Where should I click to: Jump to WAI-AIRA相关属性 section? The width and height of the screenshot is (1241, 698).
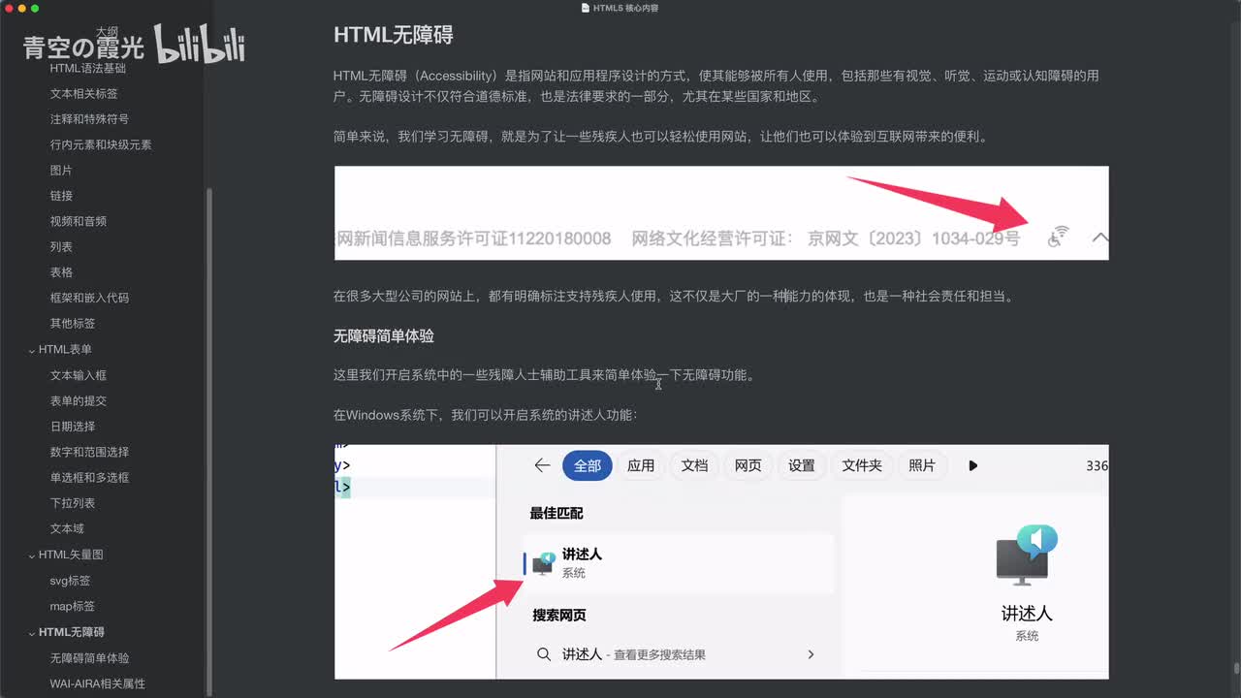tap(98, 683)
